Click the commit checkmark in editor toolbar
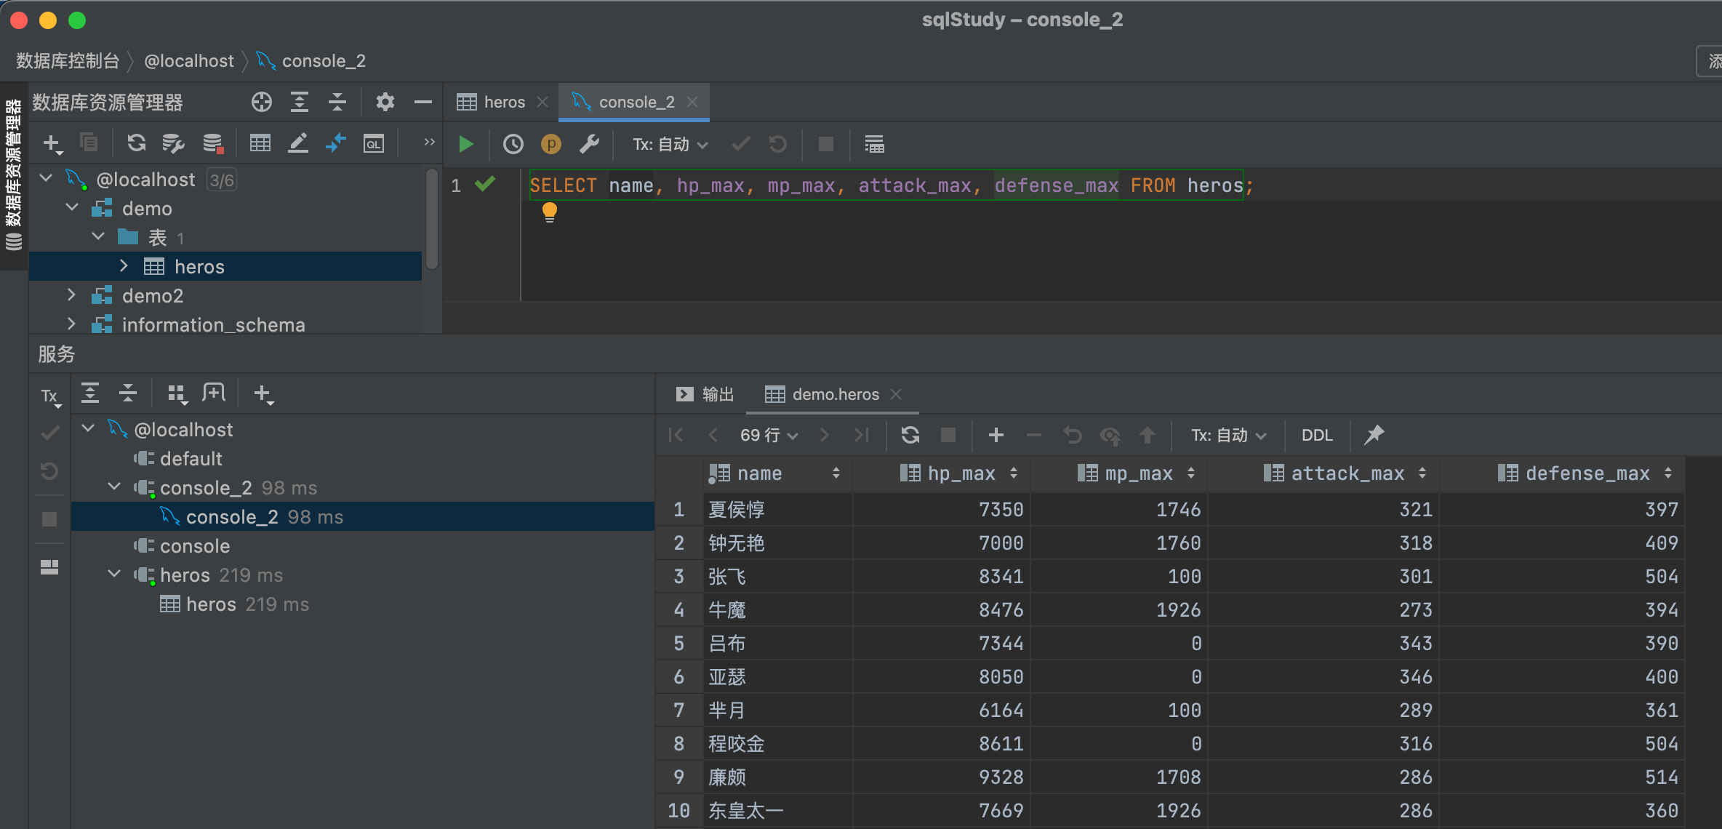This screenshot has width=1722, height=829. click(x=741, y=144)
